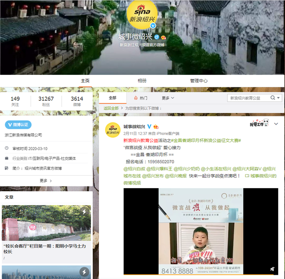This screenshot has width=285, height=279.
Task: Select the 全部 feed tab
Action: 112,98
